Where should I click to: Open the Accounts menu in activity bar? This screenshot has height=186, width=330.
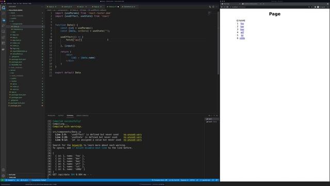(3, 170)
